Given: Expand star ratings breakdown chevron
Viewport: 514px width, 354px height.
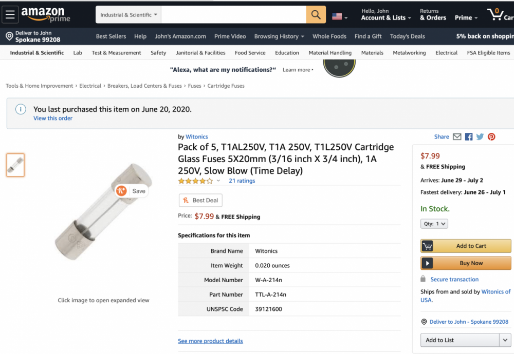Looking at the screenshot, I should point(218,181).
